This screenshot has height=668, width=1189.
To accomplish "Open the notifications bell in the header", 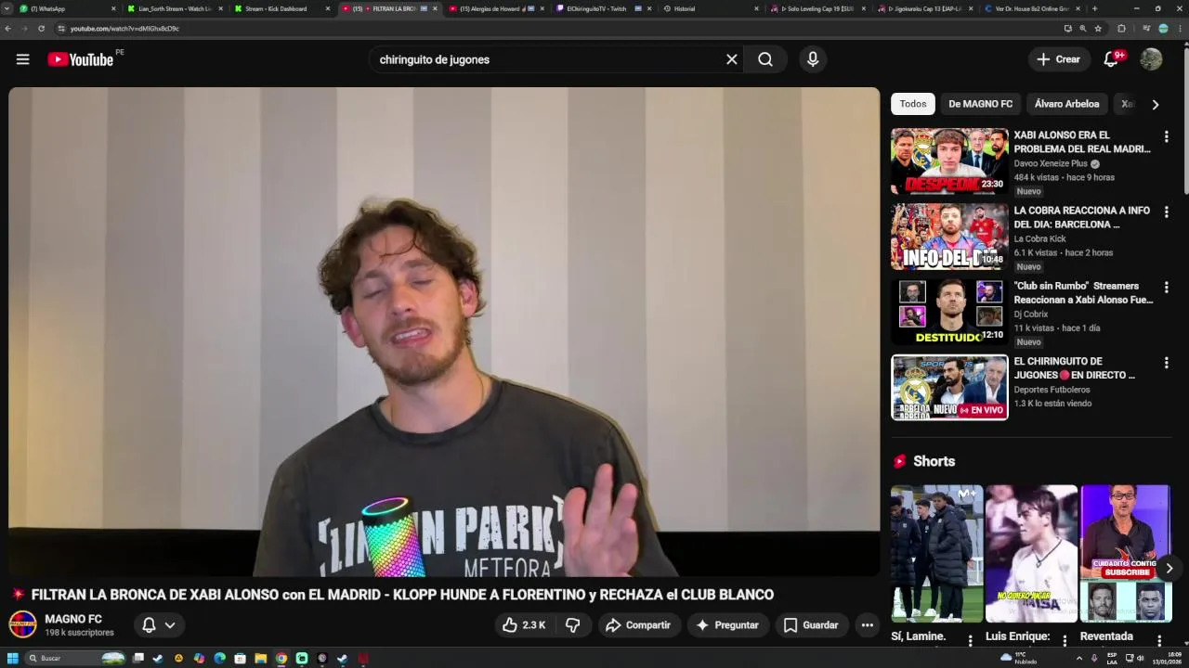I will pos(1111,59).
